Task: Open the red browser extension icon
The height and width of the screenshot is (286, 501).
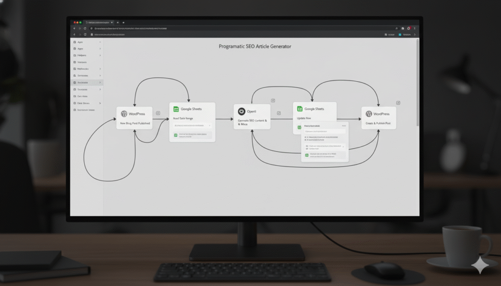Action: [409, 28]
